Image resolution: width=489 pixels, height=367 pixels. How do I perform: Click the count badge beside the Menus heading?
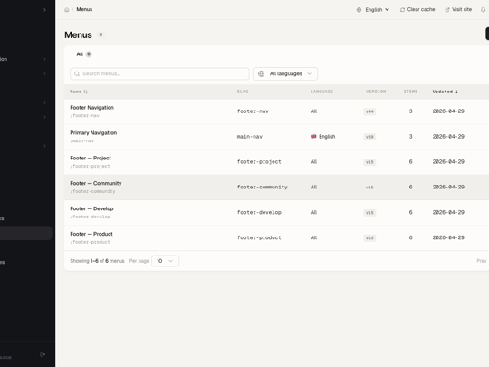pyautogui.click(x=101, y=34)
